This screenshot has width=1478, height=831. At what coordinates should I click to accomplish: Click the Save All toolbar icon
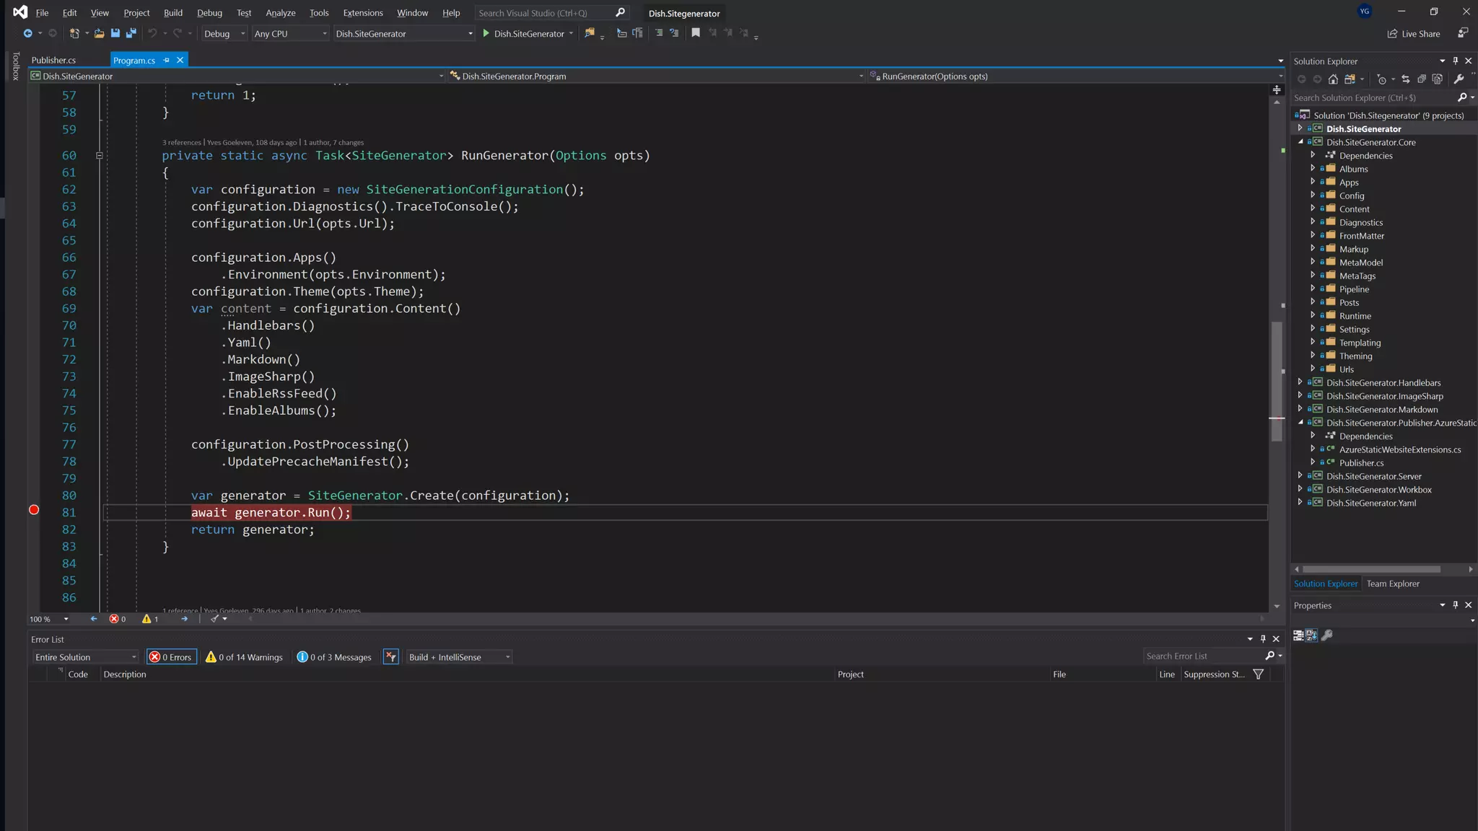click(131, 33)
